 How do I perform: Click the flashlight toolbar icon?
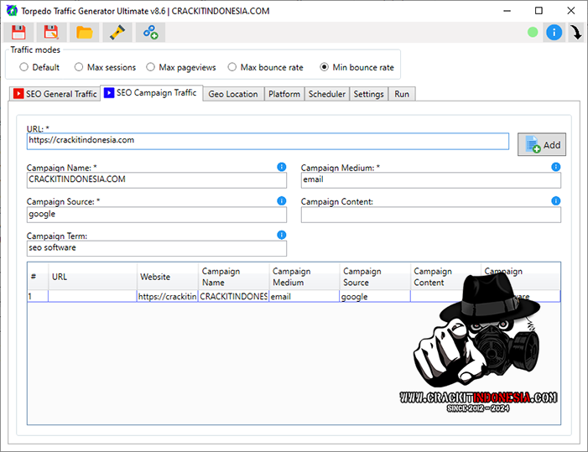[117, 33]
